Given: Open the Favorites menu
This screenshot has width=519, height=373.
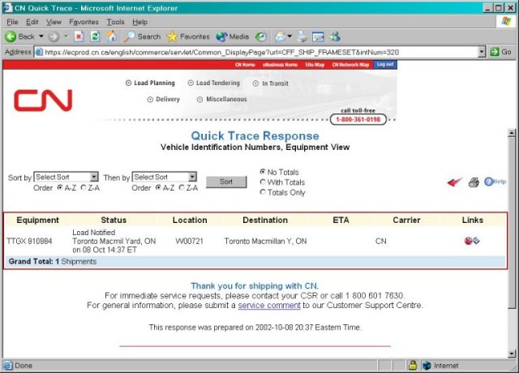Looking at the screenshot, I should point(84,22).
